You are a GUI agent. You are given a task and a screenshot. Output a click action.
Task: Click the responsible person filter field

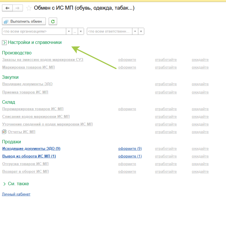[x=109, y=31]
